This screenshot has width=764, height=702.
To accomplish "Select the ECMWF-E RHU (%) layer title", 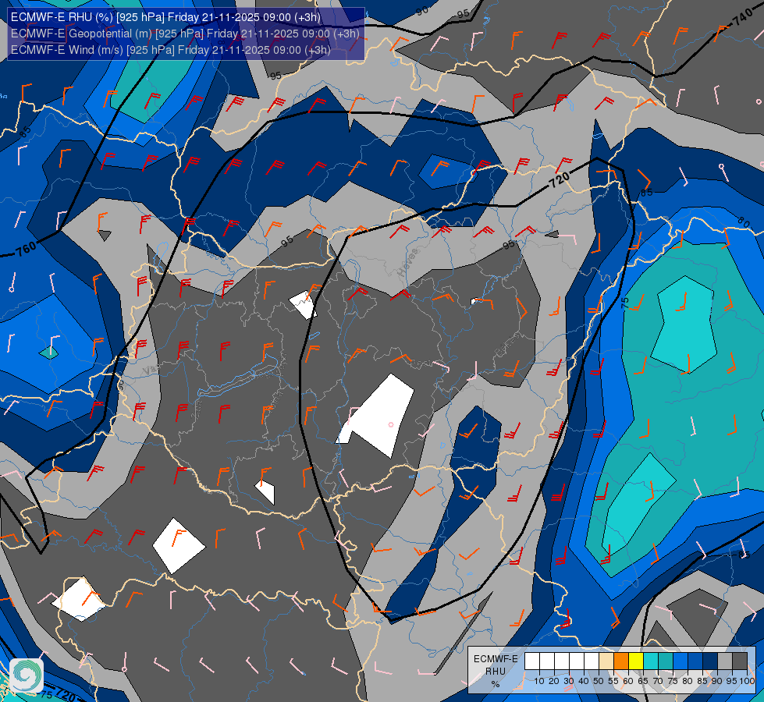I will [165, 17].
